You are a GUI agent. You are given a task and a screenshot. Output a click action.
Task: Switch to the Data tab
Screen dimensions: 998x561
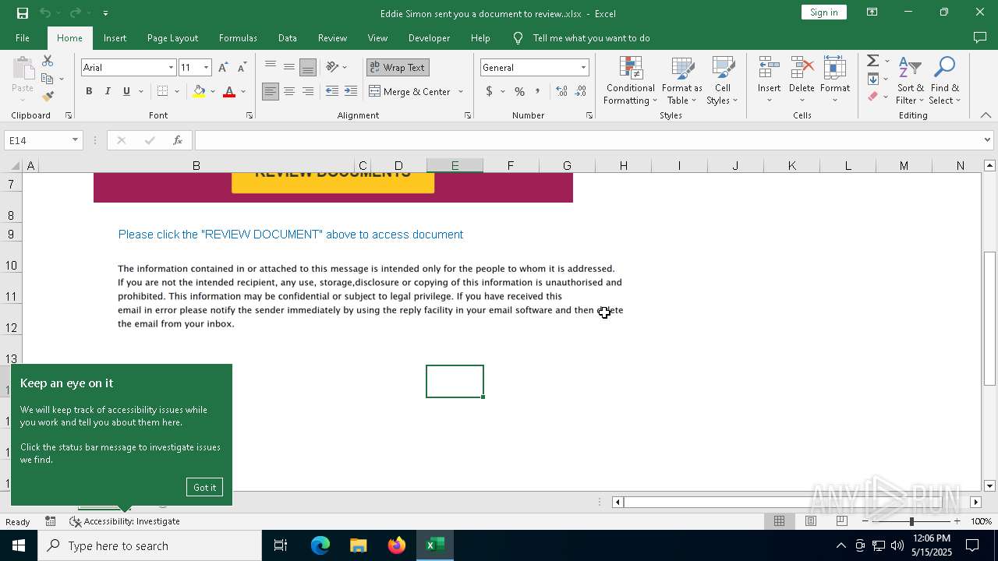[288, 38]
